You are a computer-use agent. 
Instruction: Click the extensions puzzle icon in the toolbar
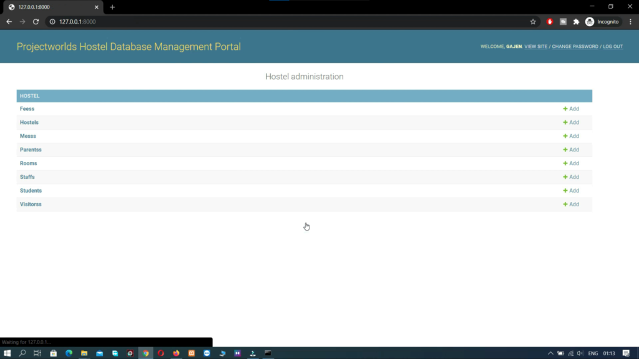tap(577, 21)
